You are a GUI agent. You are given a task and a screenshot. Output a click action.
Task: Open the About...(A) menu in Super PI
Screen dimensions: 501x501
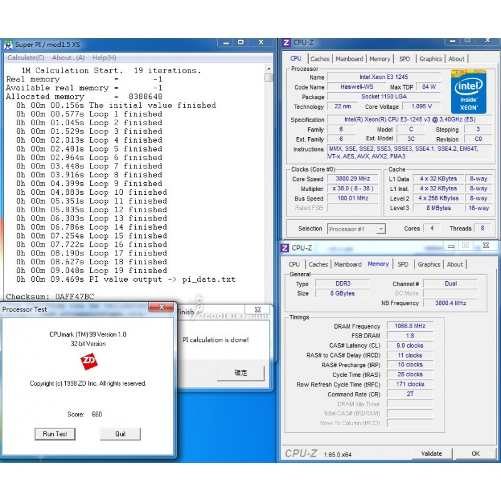click(68, 58)
